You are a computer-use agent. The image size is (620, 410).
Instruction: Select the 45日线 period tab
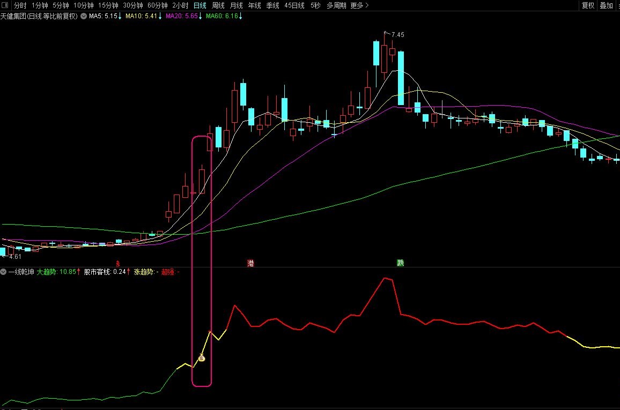[294, 5]
